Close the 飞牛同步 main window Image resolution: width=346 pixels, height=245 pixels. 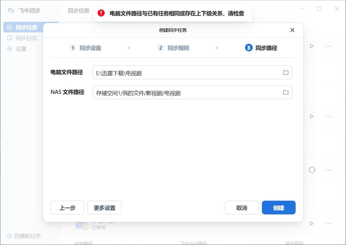[337, 9]
